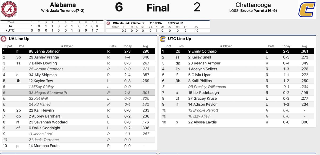Click the small logo in the pitching panel header
Screen dimensions: 320x155
point(108,23)
